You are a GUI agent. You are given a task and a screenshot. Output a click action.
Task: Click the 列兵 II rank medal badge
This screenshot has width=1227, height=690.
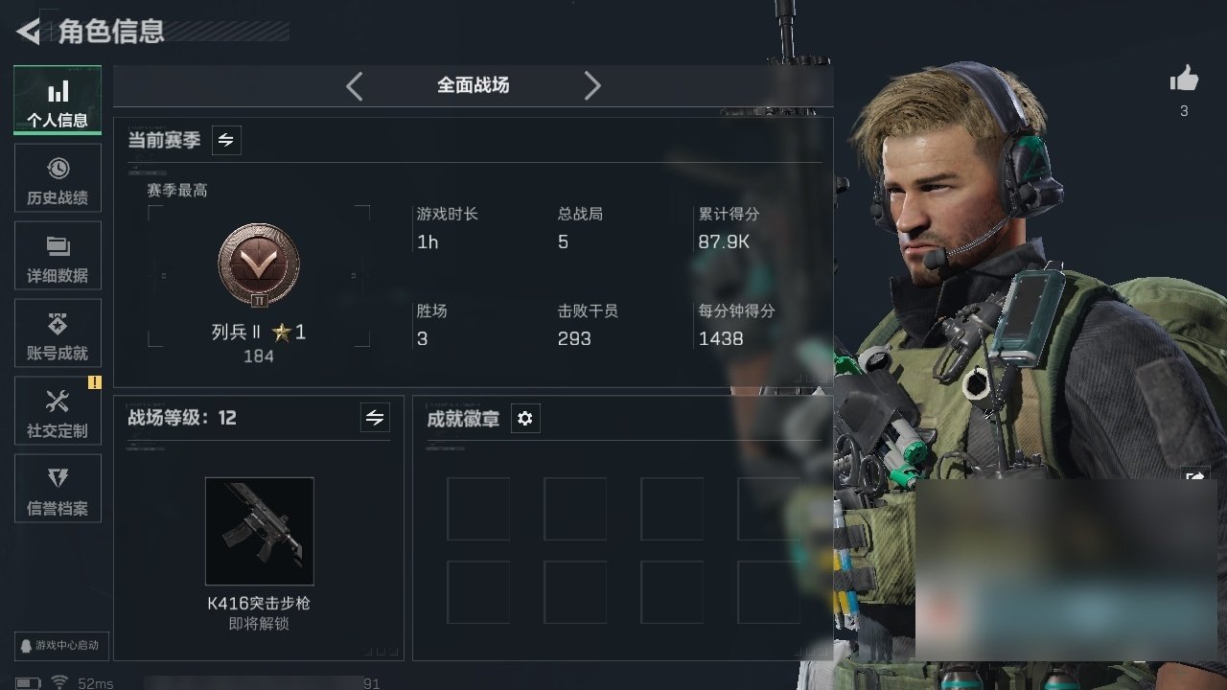tap(259, 265)
